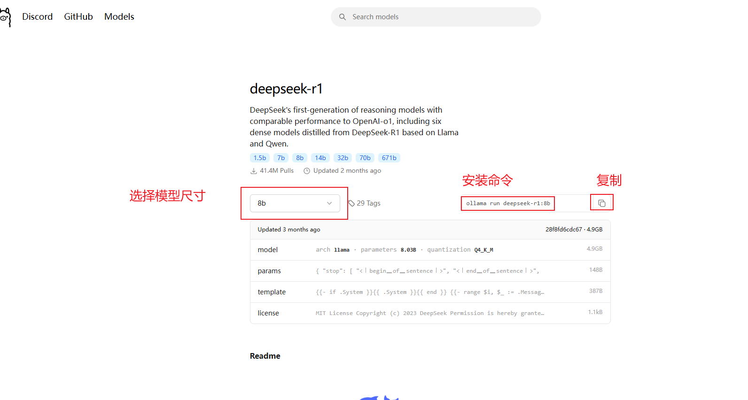Select the 1.5b size tag
Viewport: 748px width, 400px height.
click(260, 158)
